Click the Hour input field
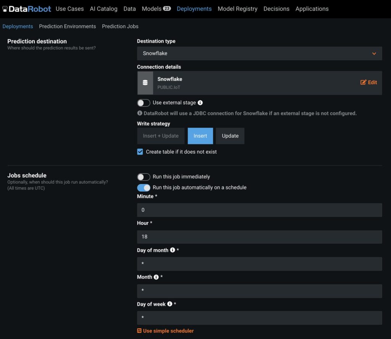The width and height of the screenshot is (391, 339). (260, 237)
